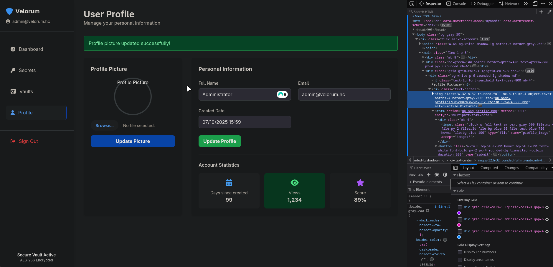This screenshot has width=553, height=267.
Task: Click the Update Picture button
Action: pos(133,141)
